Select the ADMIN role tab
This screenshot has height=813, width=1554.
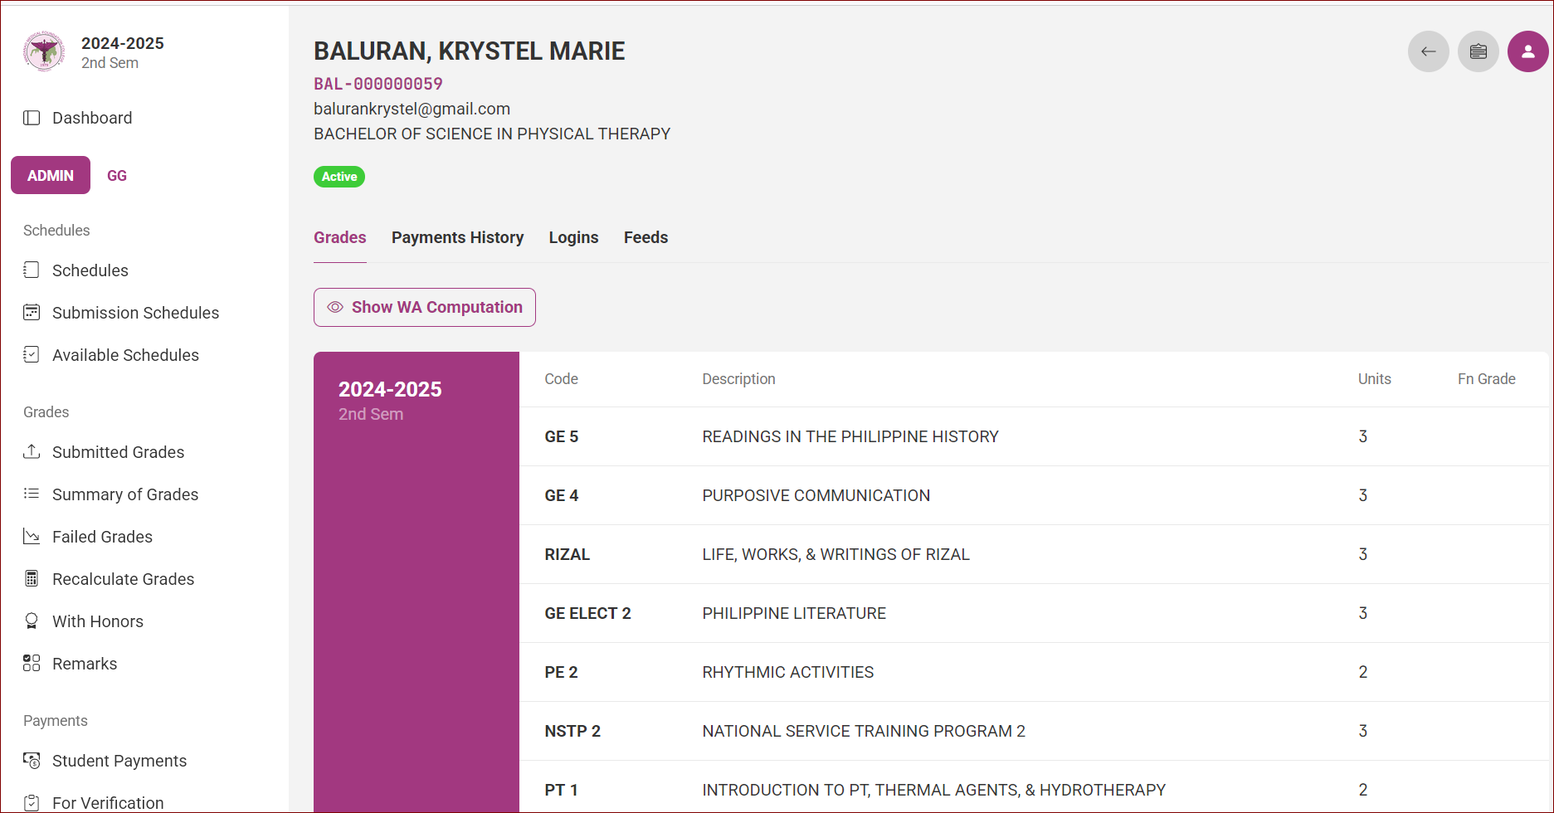coord(51,175)
